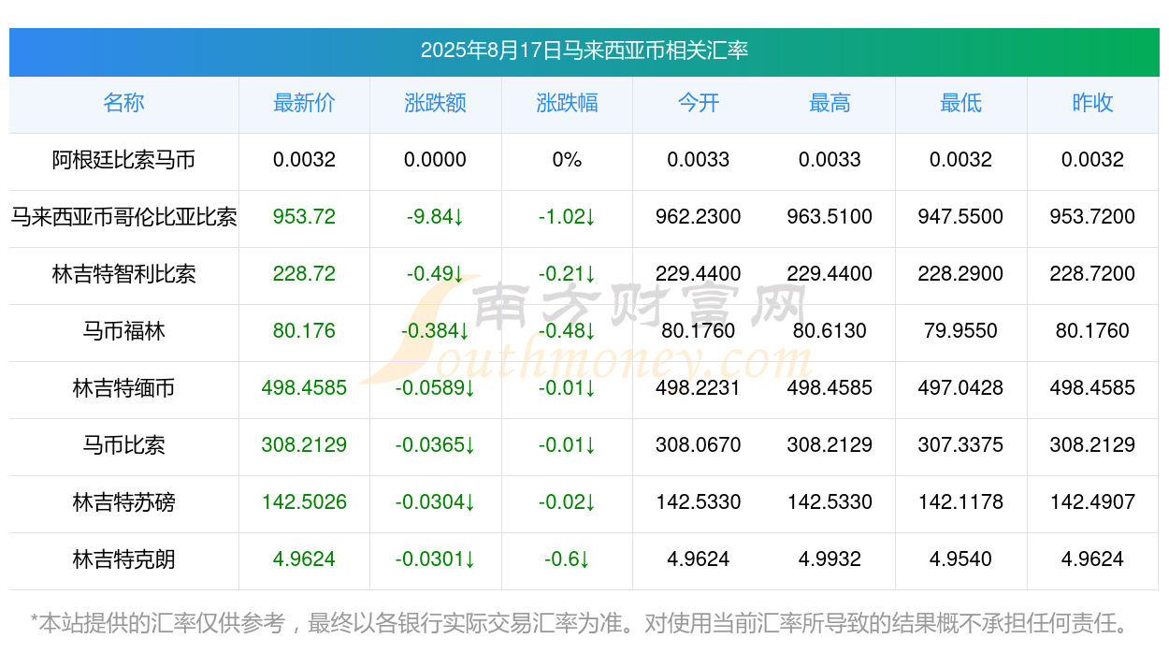
Task: Click change amount -0.49↓
Action: 435,274
